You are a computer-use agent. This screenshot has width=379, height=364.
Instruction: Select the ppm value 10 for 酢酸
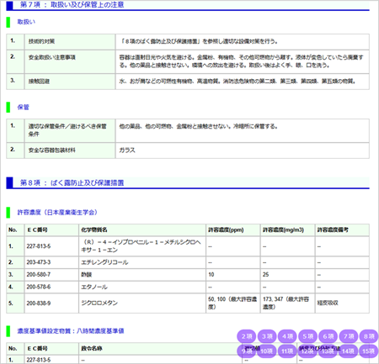[211, 275]
